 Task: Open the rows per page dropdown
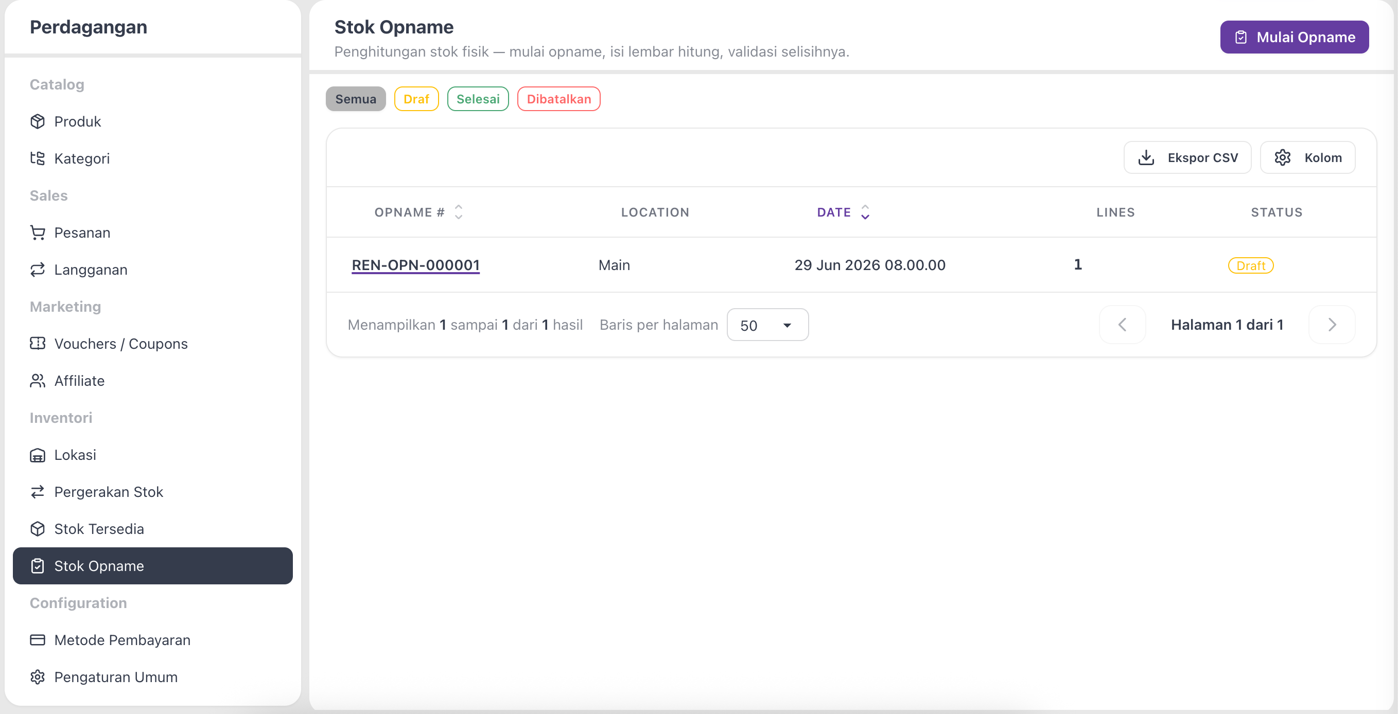tap(767, 325)
